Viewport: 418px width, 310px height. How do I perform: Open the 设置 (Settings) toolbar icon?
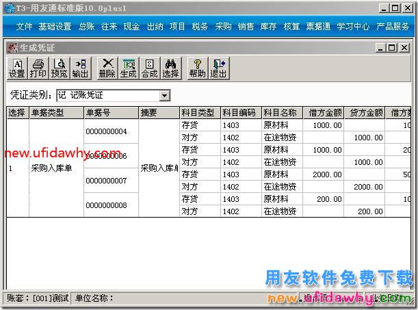[x=17, y=68]
